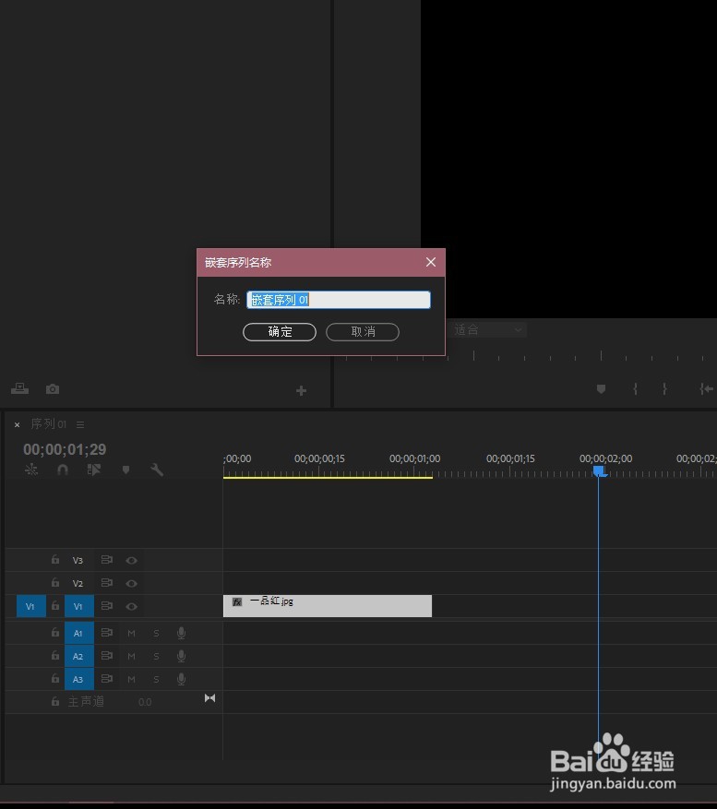This screenshot has width=717, height=809.
Task: Target track V2 header
Action: [x=78, y=584]
